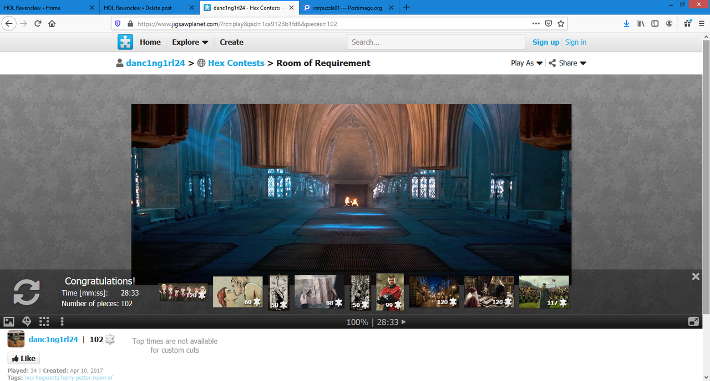The width and height of the screenshot is (710, 381).
Task: Click the browser forward arrow
Action: click(x=23, y=24)
